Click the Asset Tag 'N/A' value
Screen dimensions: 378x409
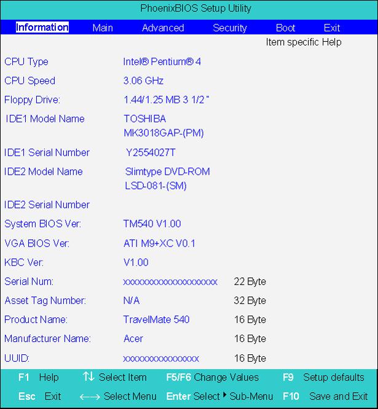[x=132, y=301]
